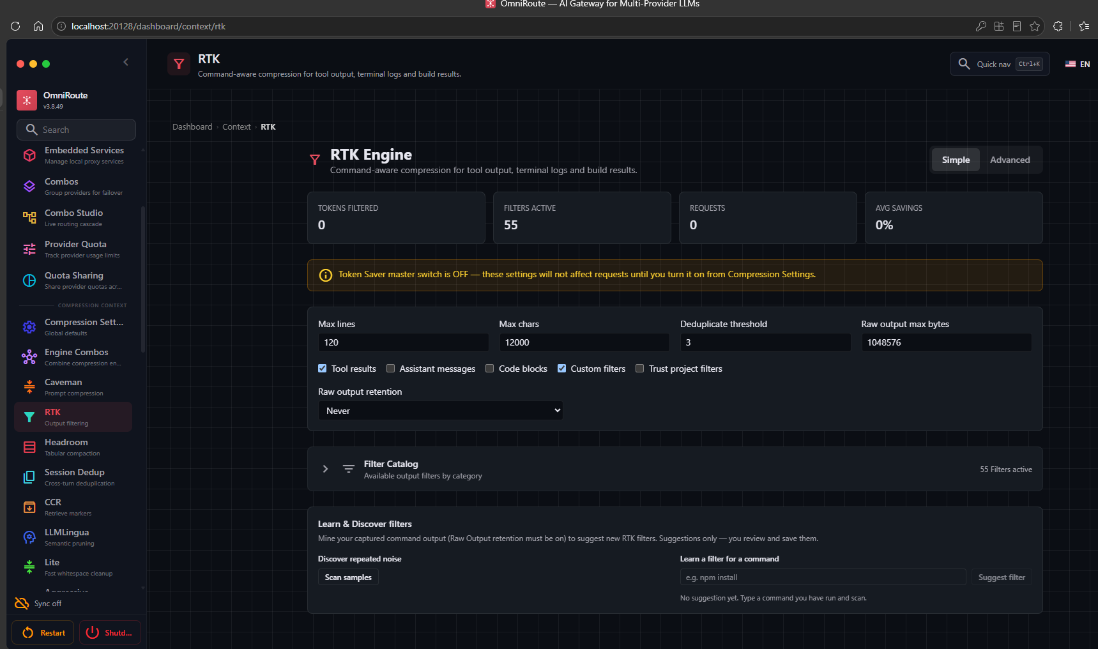The image size is (1098, 649).
Task: Expand the Filter Catalog chevron
Action: [325, 469]
